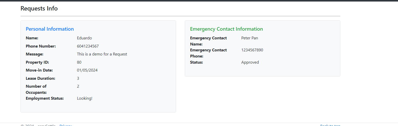Click the emergency contact name Peter Pan
398x126 pixels.
[250, 38]
